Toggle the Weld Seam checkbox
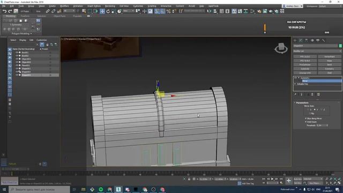This screenshot has width=343, height=193. (306, 122)
